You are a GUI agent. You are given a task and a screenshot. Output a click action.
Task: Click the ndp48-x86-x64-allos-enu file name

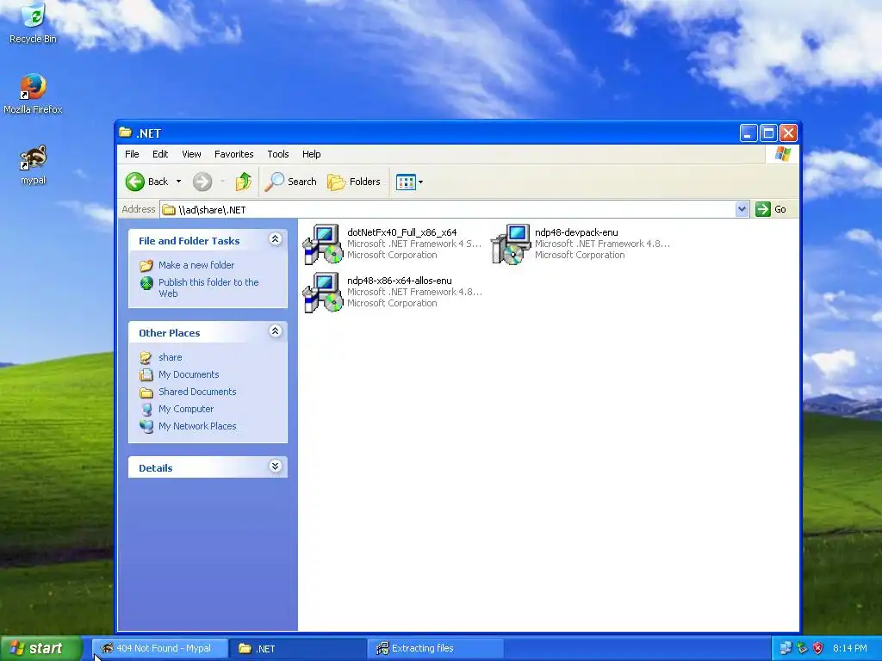click(400, 281)
